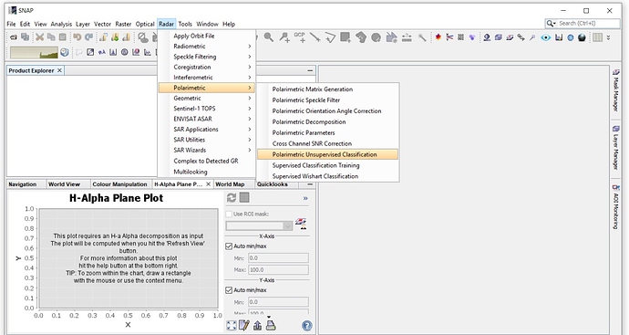The width and height of the screenshot is (629, 335).
Task: Open the ROI mask manager icon
Action: pos(301,224)
